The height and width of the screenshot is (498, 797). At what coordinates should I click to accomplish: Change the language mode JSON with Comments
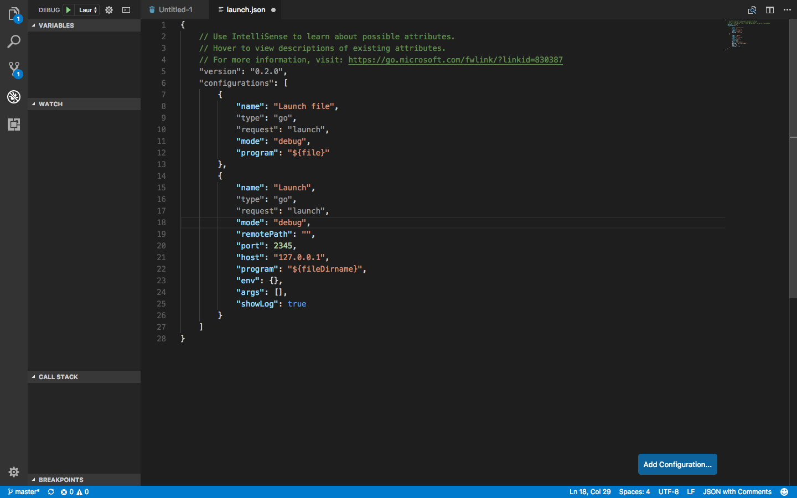click(737, 491)
